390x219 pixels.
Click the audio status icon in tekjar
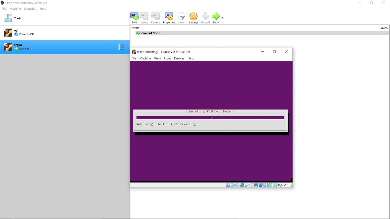coord(237,185)
